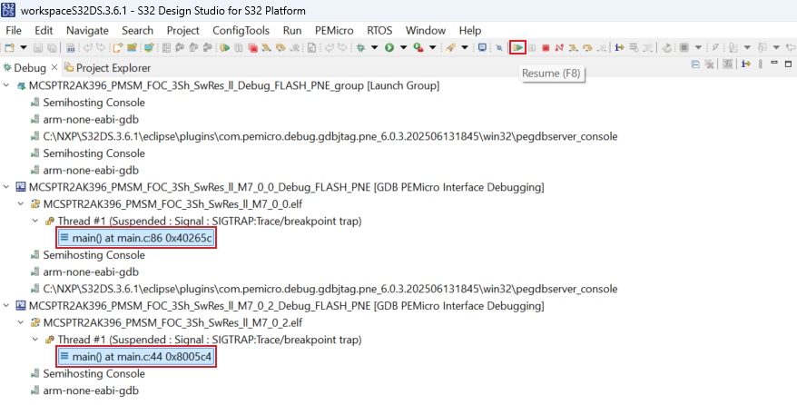Screen dimensions: 797x405
Task: Click the Resume (F8) toolbar button
Action: point(517,47)
